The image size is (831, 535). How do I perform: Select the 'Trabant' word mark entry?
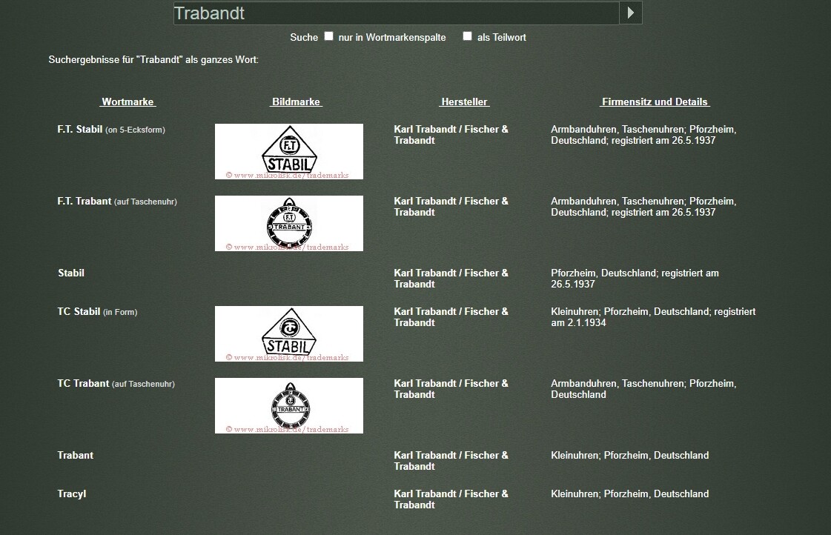pos(76,456)
